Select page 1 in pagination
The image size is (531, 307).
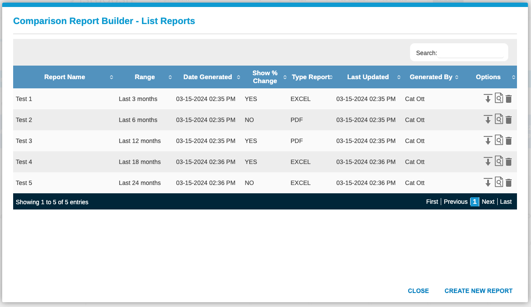click(474, 202)
